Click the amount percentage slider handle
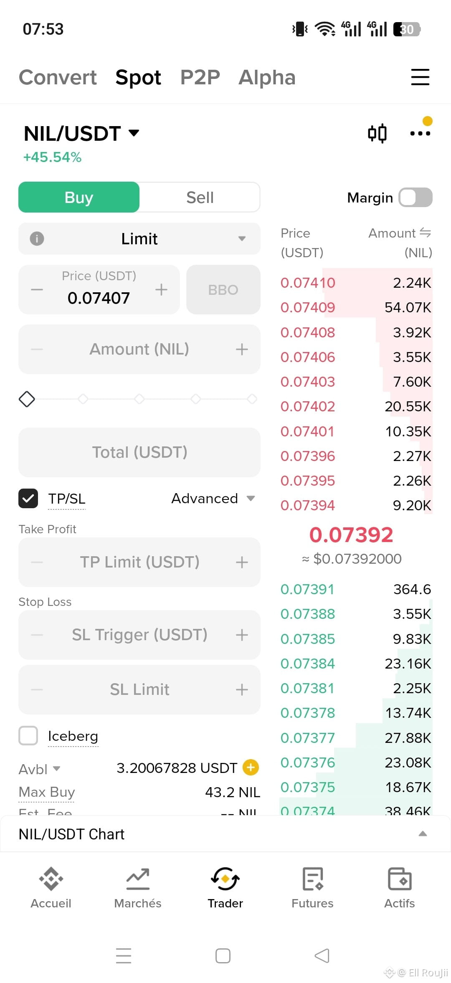 [x=27, y=399]
